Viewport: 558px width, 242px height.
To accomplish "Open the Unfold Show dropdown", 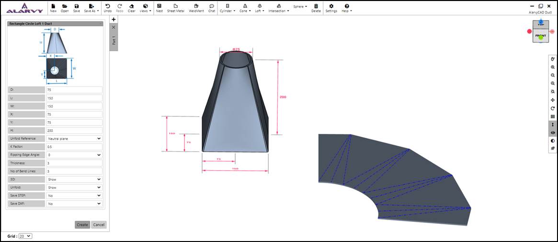I will click(x=74, y=187).
